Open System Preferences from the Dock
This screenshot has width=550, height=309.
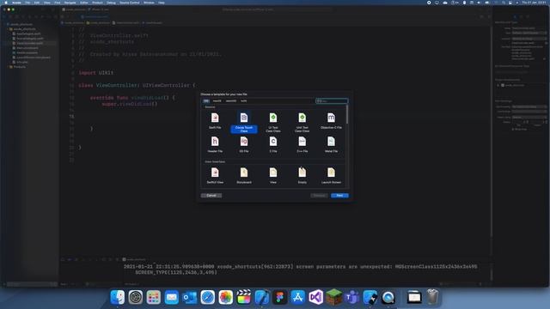[136, 297]
